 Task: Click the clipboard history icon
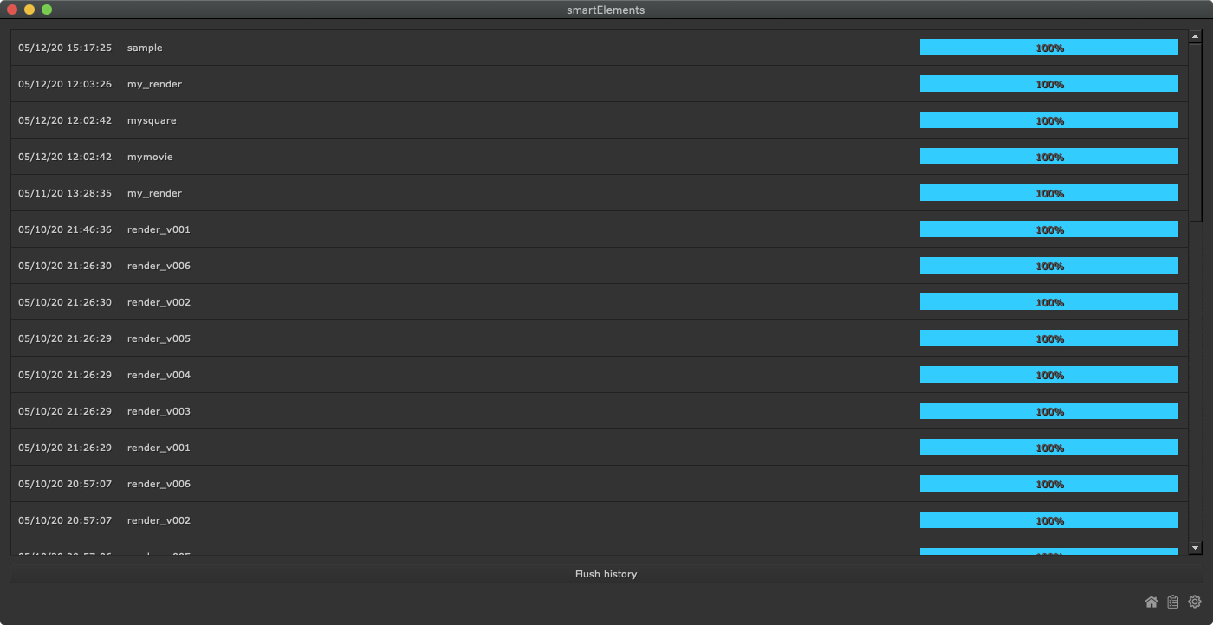1173,602
